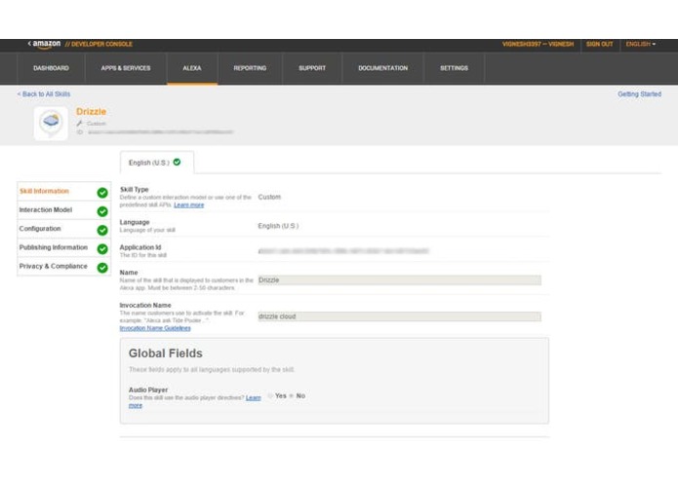Click the Custom skill type value
The width and height of the screenshot is (678, 481).
pyautogui.click(x=269, y=197)
